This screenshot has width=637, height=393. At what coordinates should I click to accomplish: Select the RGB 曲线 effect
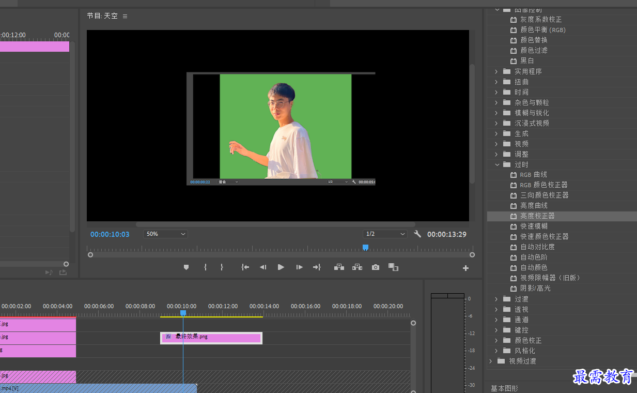[x=534, y=174]
